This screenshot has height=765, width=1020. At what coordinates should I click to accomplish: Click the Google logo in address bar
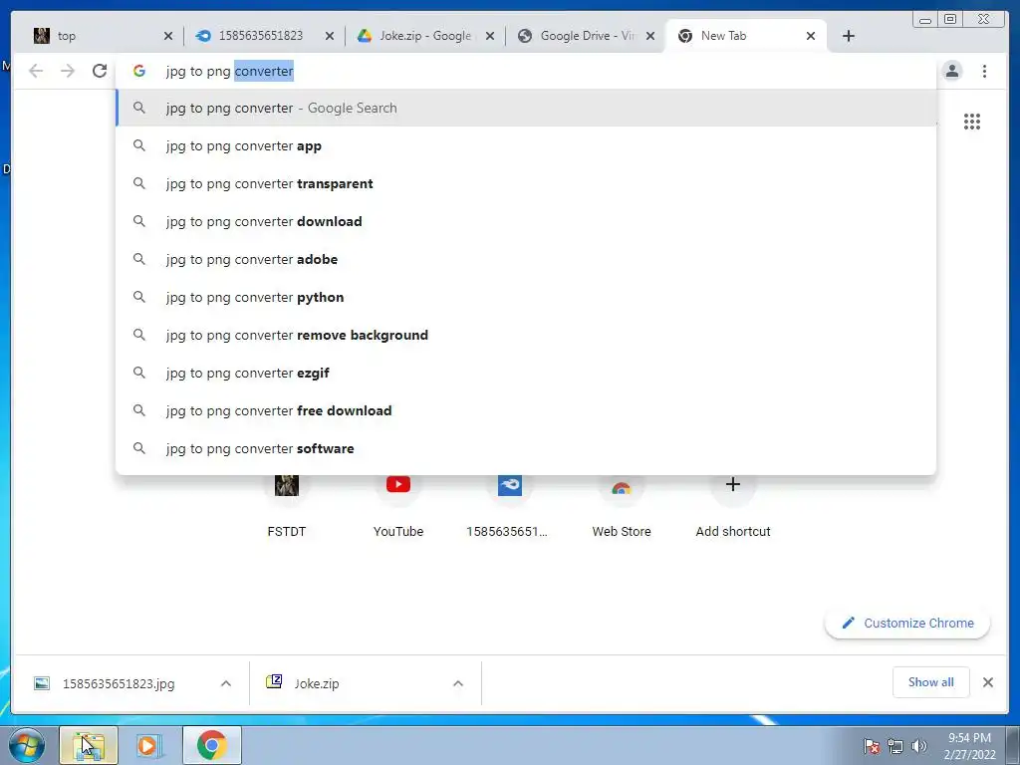(x=139, y=71)
